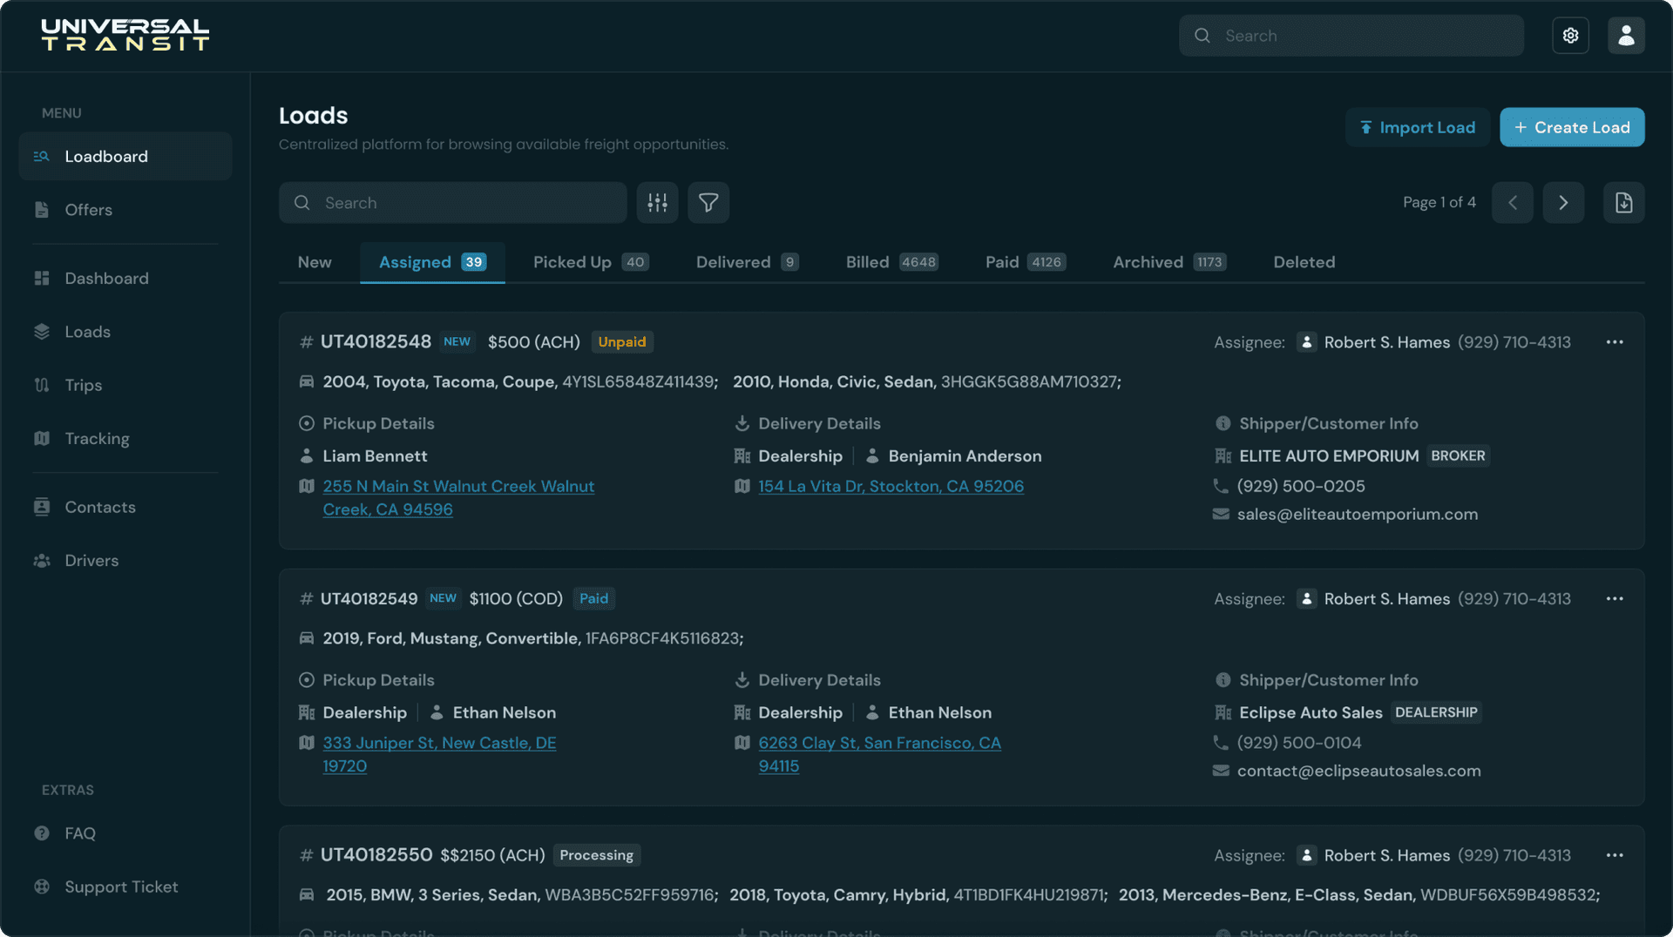Go to previous page arrow

tap(1512, 203)
